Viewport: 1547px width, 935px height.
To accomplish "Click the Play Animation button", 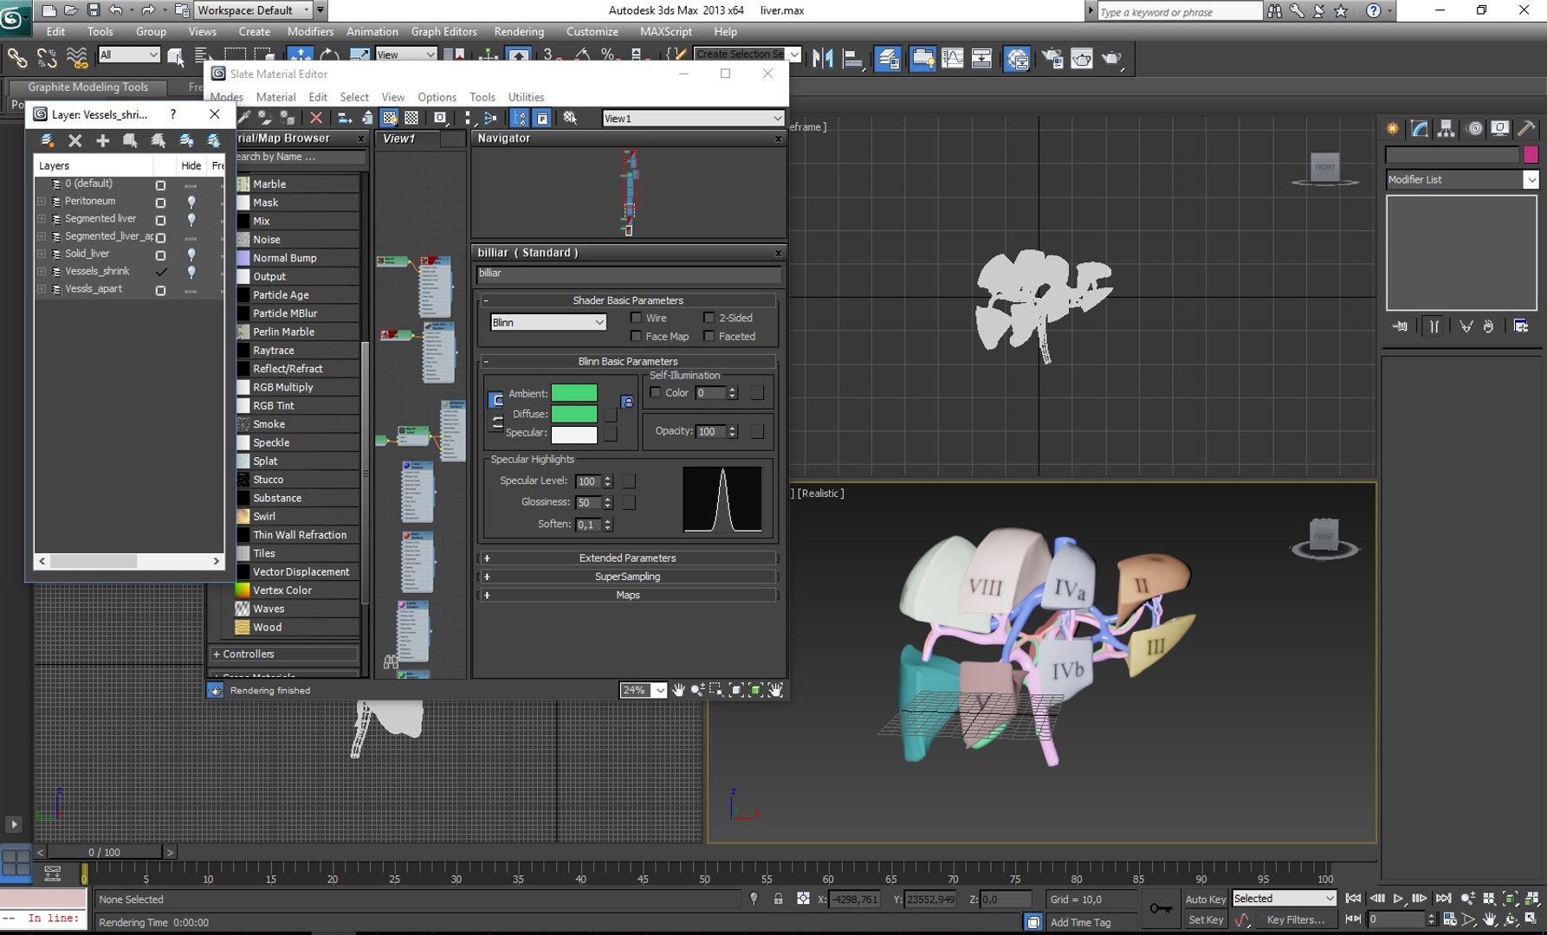I will [1398, 899].
